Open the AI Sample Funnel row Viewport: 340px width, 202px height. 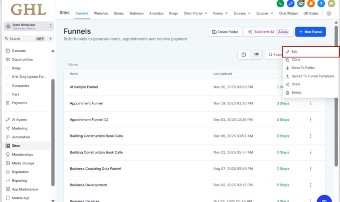point(84,87)
